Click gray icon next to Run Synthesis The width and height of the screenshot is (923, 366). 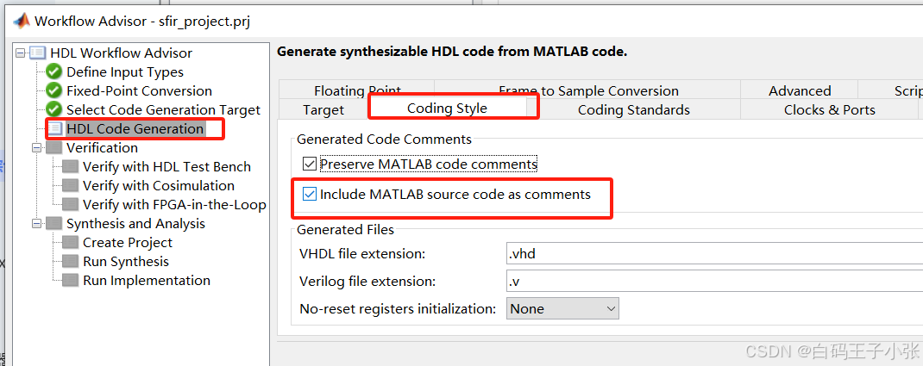71,262
